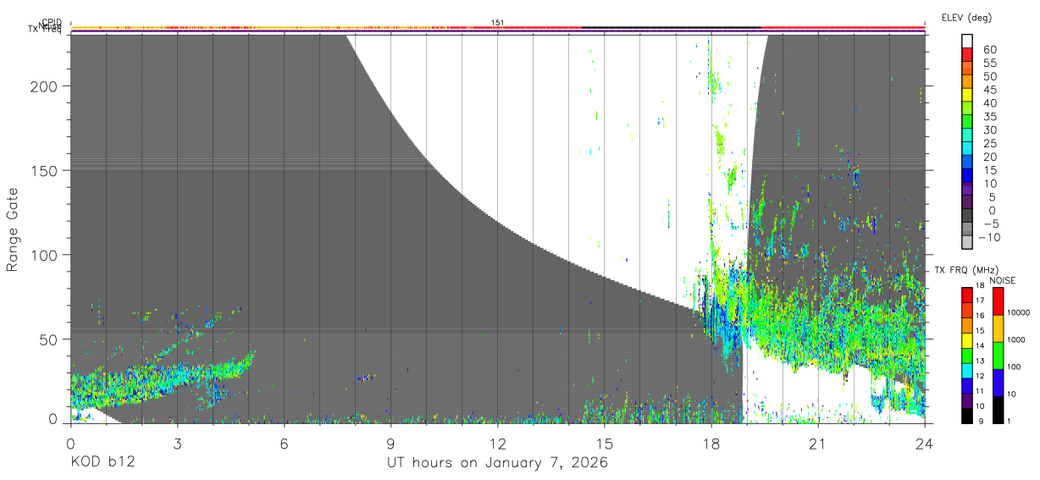Click the dark navy section of the top status strip
This screenshot has width=1040, height=480.
pyautogui.click(x=671, y=27)
